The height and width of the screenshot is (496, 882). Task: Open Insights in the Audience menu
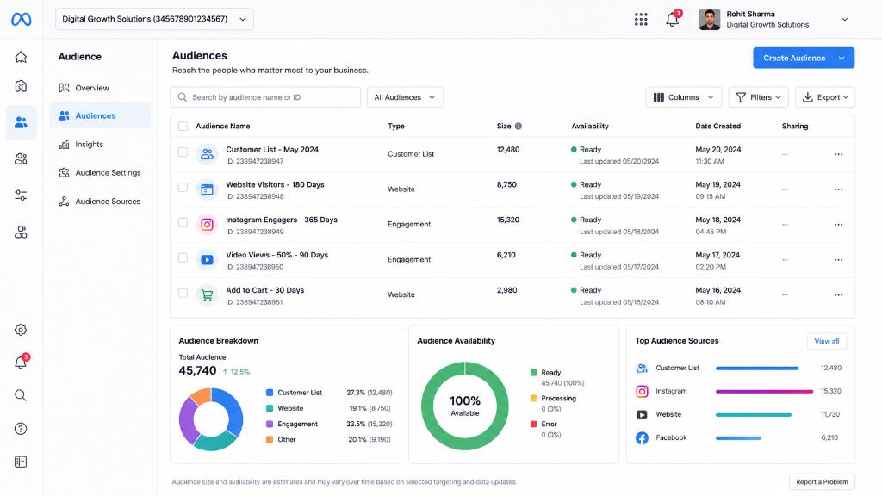click(x=100, y=145)
